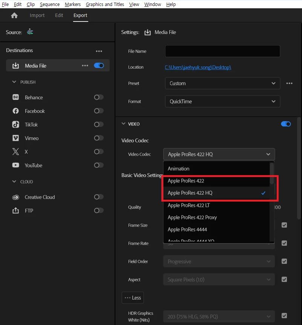
Task: Click the Vimeo icon
Action: (15, 138)
